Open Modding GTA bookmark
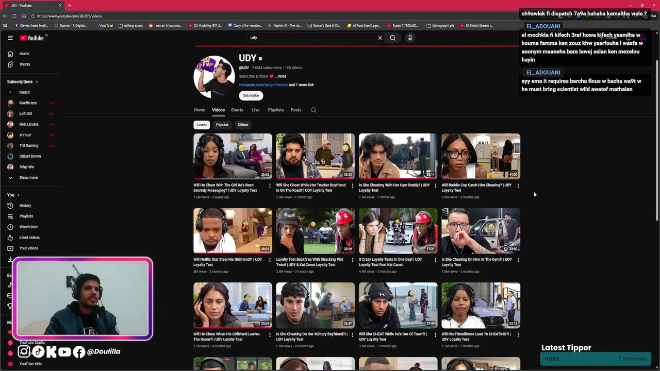This screenshot has height=371, width=660. tap(206, 25)
